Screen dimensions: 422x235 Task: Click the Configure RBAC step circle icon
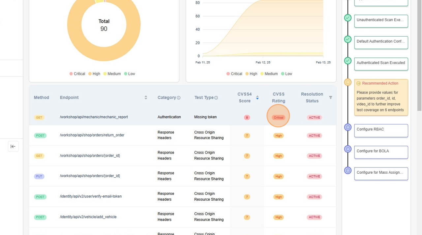tap(348, 127)
